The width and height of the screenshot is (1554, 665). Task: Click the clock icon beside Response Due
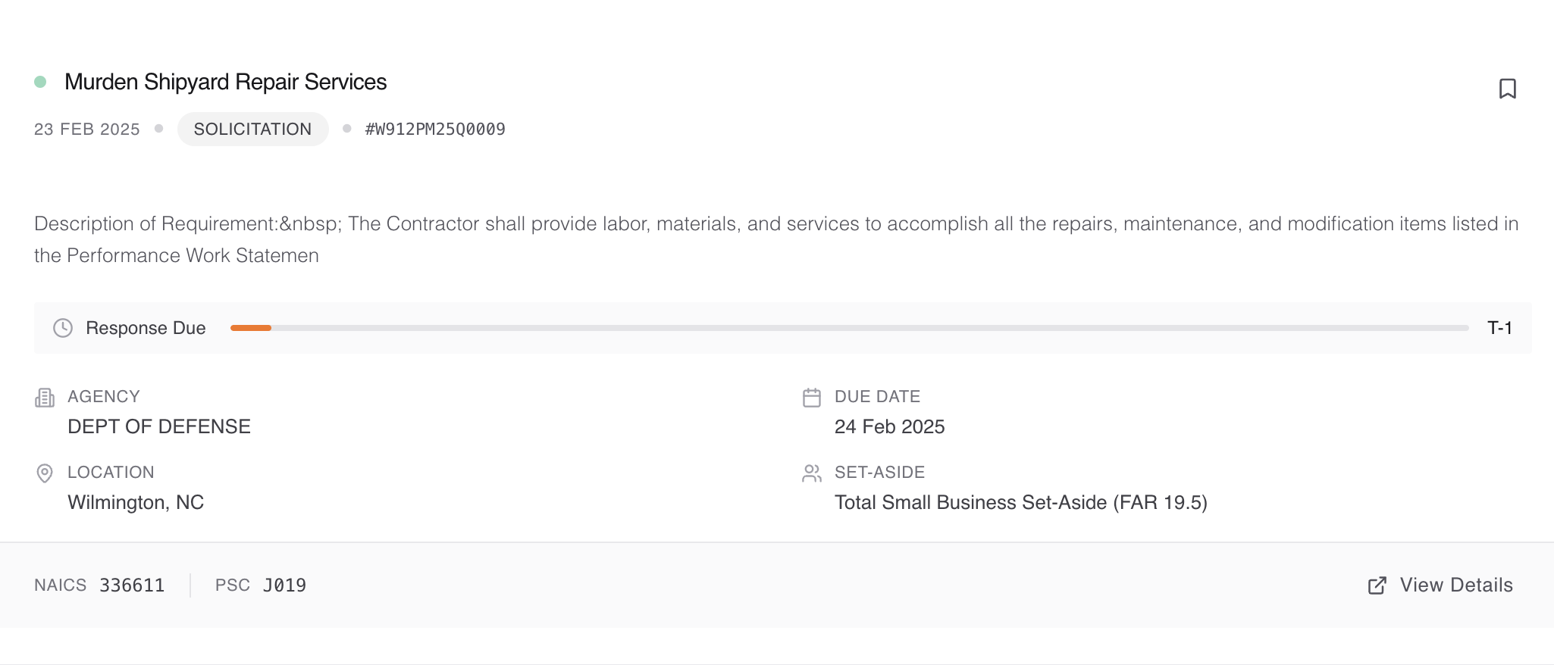click(63, 328)
